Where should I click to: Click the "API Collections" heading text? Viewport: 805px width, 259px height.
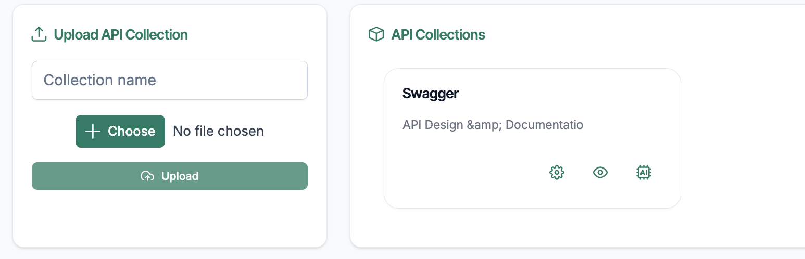click(x=438, y=35)
